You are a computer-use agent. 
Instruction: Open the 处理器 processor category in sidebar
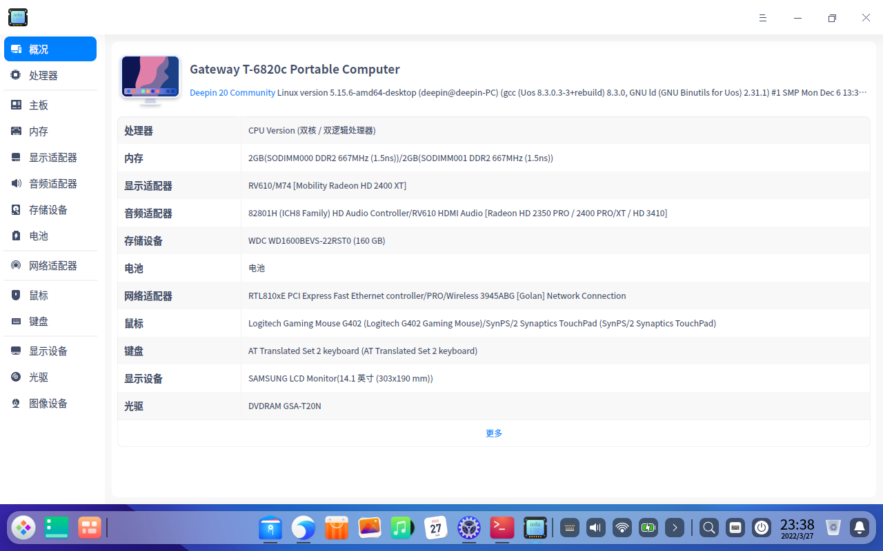[x=50, y=76]
